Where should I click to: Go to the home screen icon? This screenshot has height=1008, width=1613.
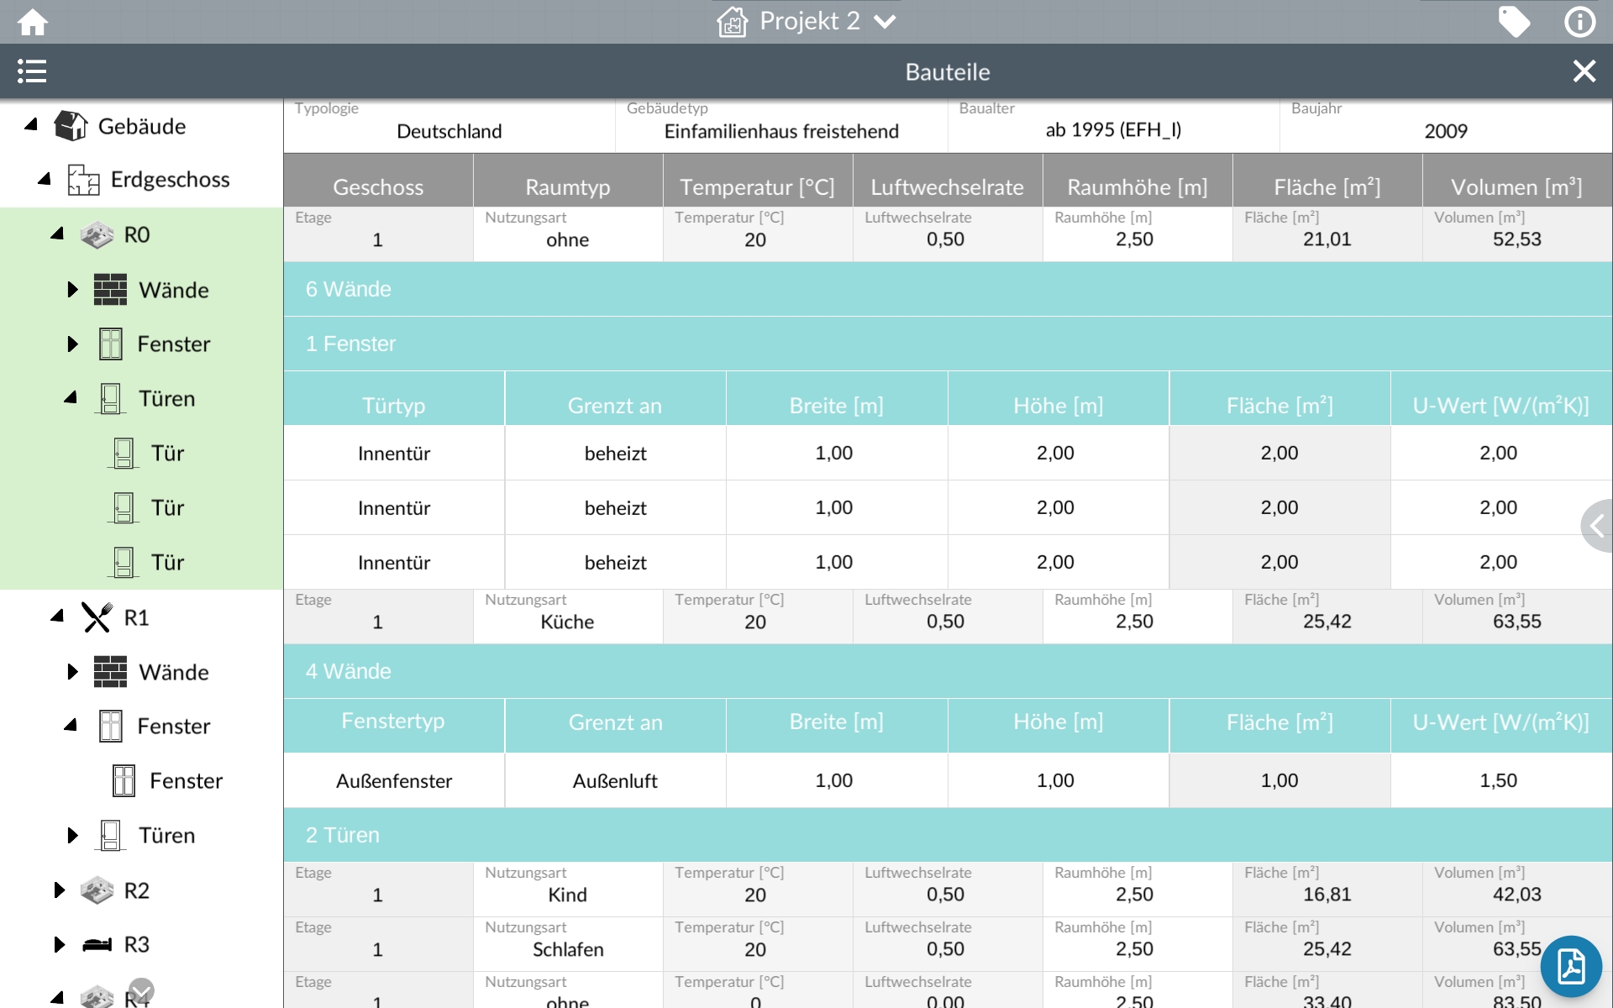[33, 22]
